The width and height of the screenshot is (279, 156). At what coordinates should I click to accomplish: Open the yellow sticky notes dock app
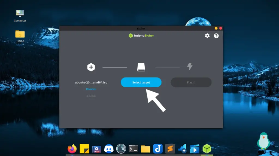(84, 149)
